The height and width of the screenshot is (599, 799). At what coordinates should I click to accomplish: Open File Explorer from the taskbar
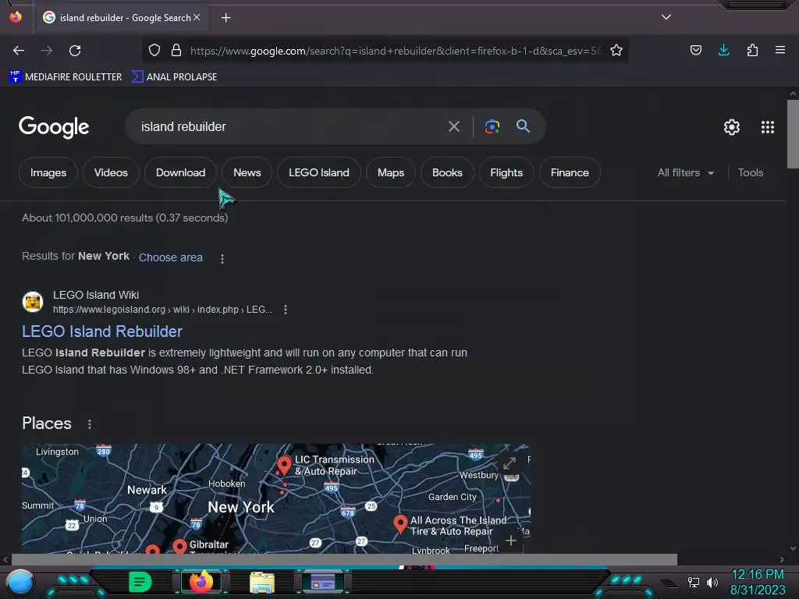pos(262,582)
